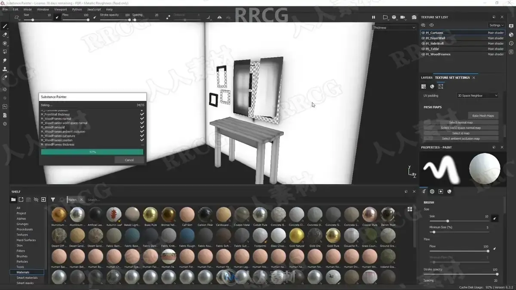The height and width of the screenshot is (290, 516).
Task: Open the UV padding 3D Space Neighbor dropdown
Action: tap(478, 96)
